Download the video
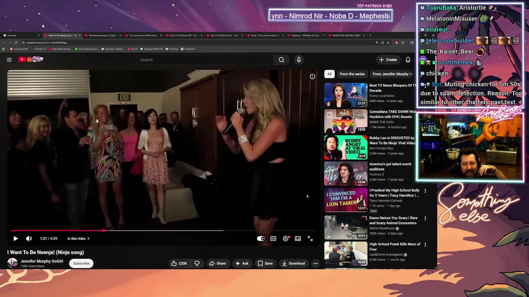529x297 pixels. coord(293,263)
